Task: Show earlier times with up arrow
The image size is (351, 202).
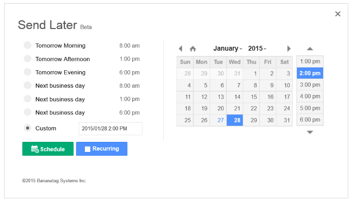Action: point(310,49)
